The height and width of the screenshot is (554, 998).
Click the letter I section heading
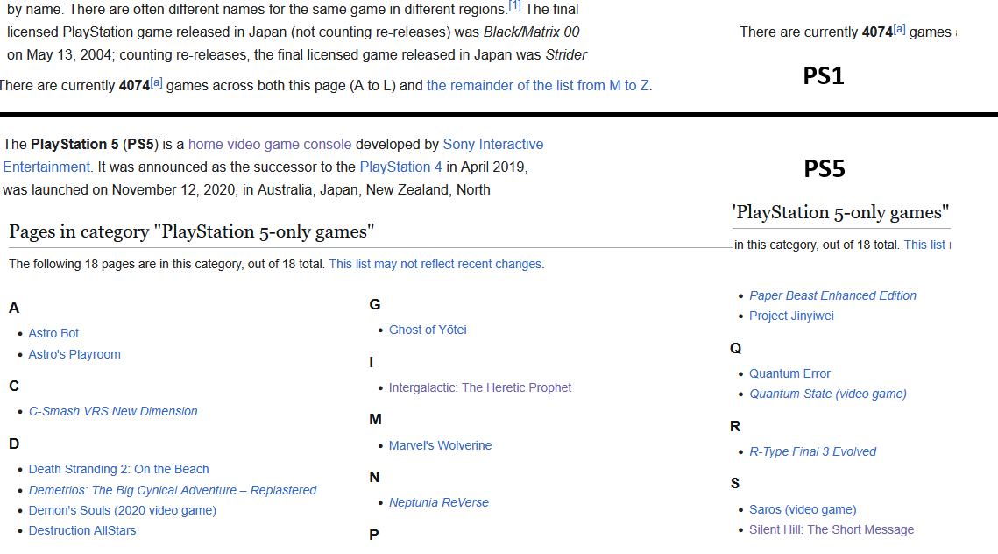[x=371, y=362]
